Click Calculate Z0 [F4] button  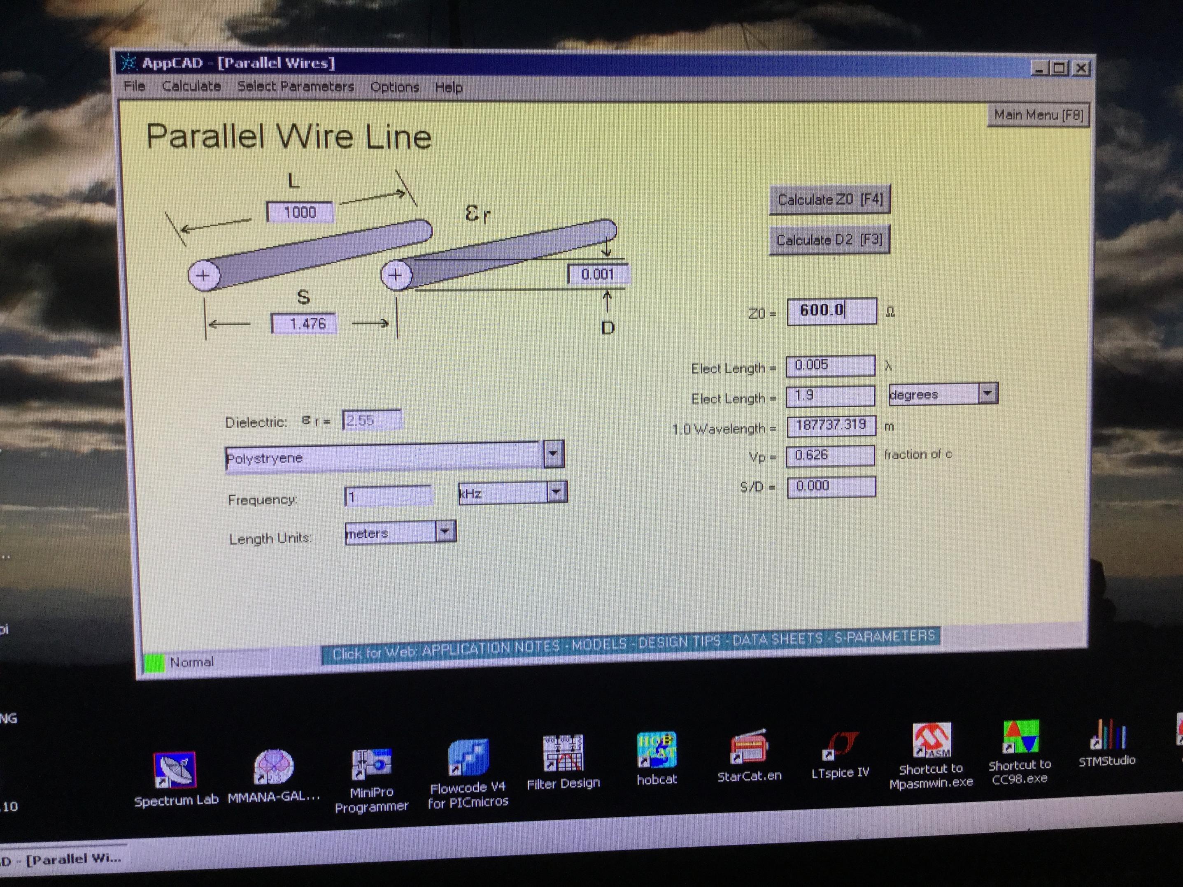830,200
